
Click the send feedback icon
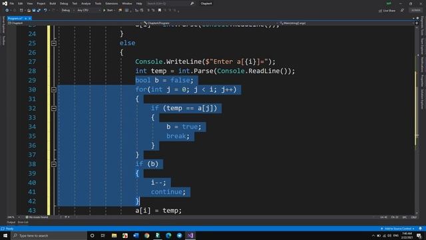click(402, 11)
